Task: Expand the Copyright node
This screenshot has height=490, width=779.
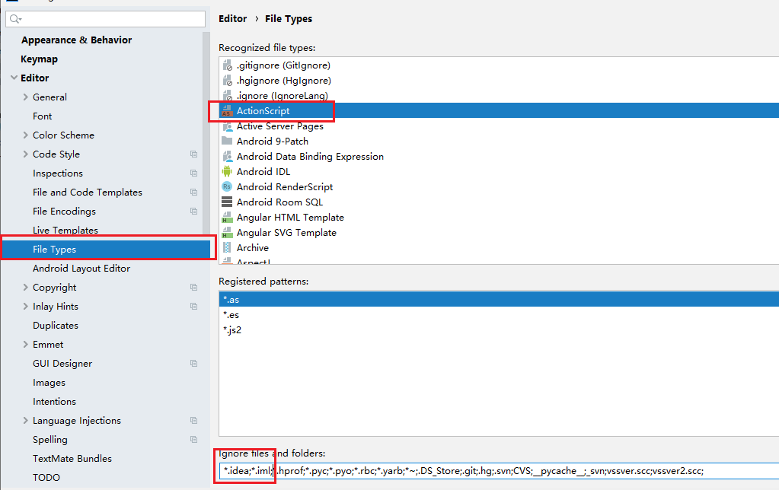Action: pos(25,287)
